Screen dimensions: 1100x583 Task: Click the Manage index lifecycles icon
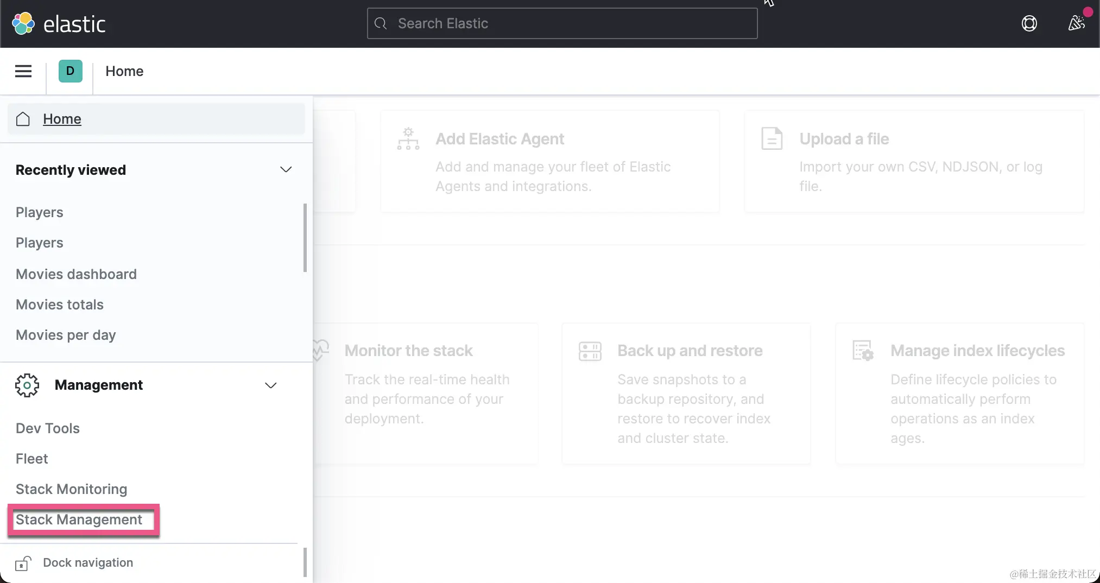[863, 351]
